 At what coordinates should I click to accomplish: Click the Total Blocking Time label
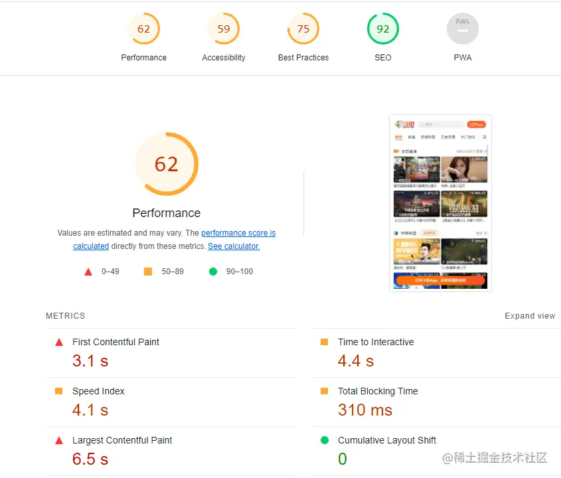pyautogui.click(x=378, y=391)
